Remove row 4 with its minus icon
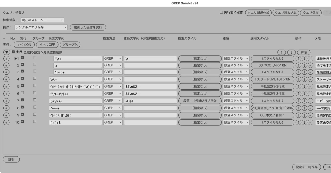Image resolution: width=331 pixels, height=173 pixels. (x=311, y=79)
